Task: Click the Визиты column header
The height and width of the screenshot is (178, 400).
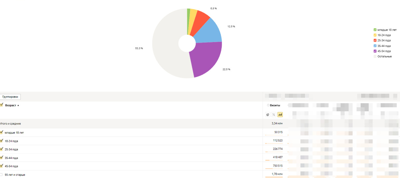Action: (275, 105)
